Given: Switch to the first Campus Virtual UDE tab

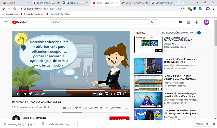Looking at the screenshot, I should [x=135, y=3].
